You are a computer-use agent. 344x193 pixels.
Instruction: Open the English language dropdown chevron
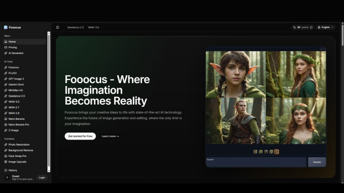[332, 27]
